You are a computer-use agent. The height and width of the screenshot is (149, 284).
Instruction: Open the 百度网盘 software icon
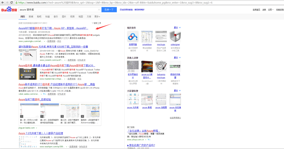coord(133,36)
